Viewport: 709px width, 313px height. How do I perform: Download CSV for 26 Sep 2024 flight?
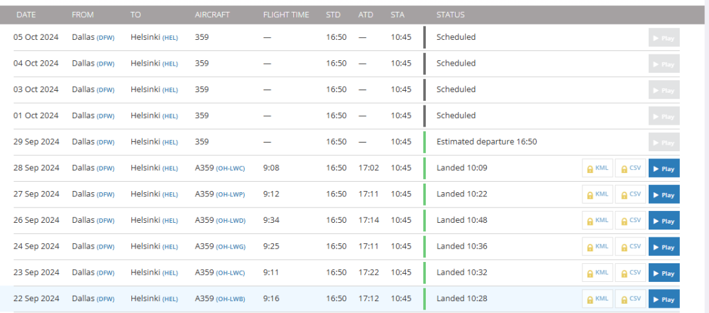(630, 221)
